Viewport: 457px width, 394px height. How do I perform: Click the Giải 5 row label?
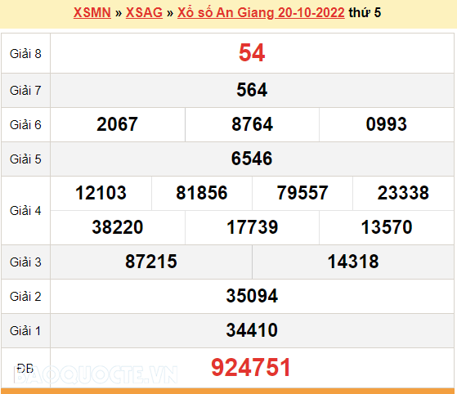click(25, 159)
